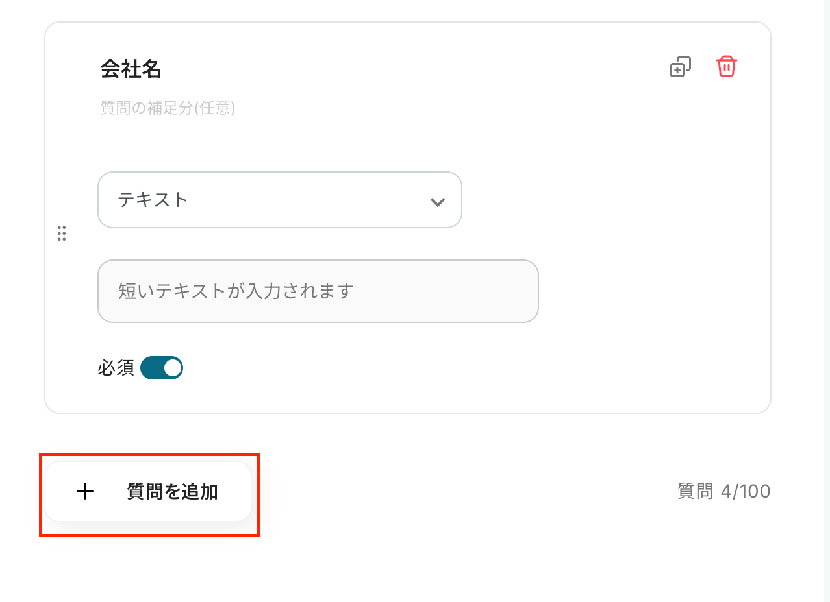Viewport: 830px width, 602px height.
Task: Turn off the 必須 switch
Action: 162,368
